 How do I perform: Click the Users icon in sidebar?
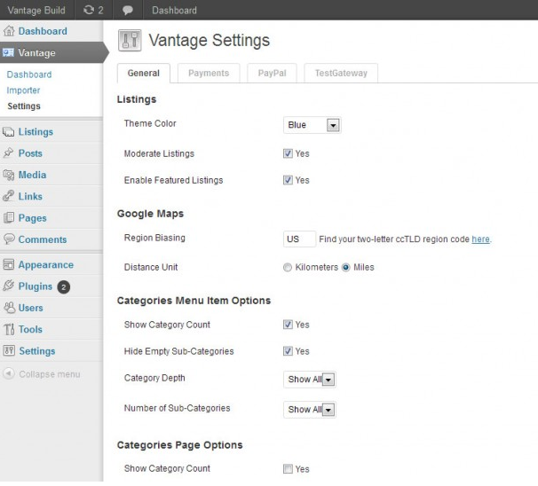(9, 308)
